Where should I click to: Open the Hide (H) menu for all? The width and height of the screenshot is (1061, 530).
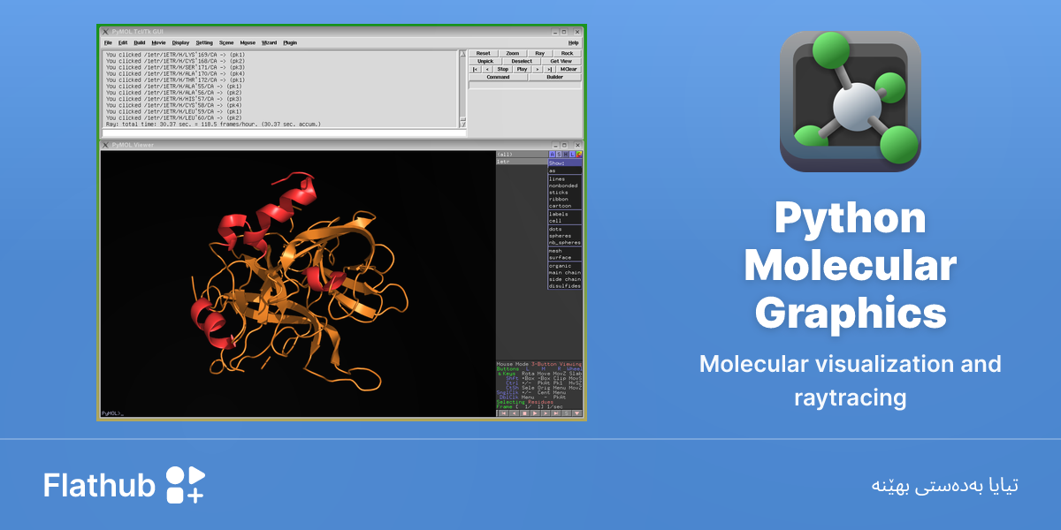566,155
